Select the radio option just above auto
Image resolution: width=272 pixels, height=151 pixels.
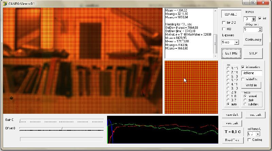click(228, 100)
